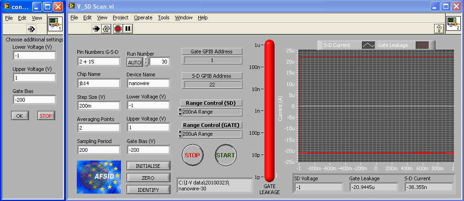Screen dimensions: 464x201
Task: Click the Gate Leakage red plot legend sample
Action: point(422,45)
